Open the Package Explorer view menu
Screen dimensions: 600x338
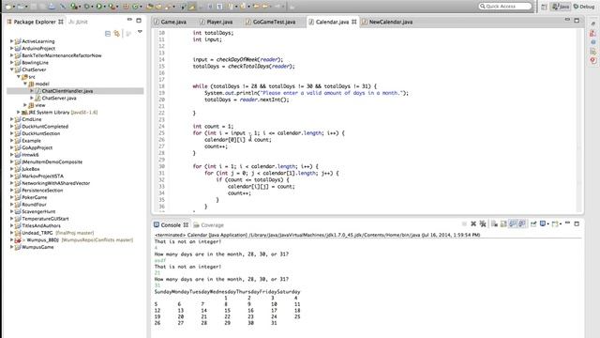point(140,32)
